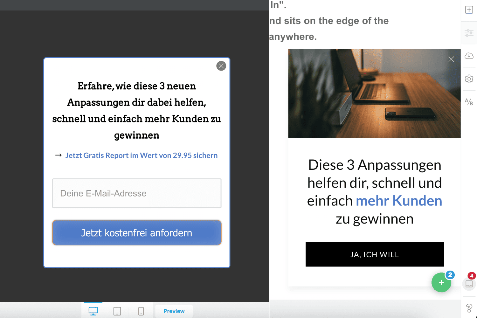Click Jetzt Gratis Report im Wert link text
The width and height of the screenshot is (477, 318).
(x=142, y=156)
